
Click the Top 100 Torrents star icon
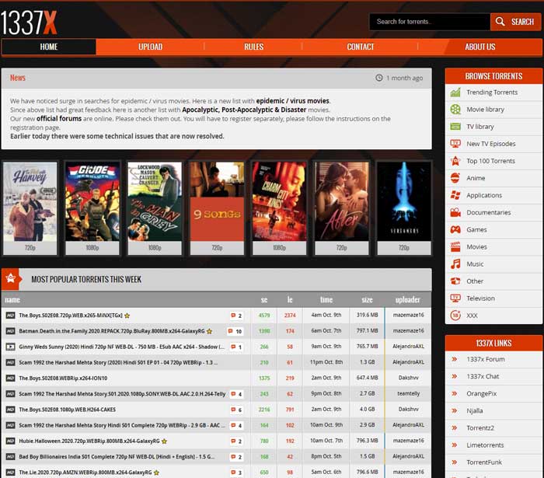point(455,161)
